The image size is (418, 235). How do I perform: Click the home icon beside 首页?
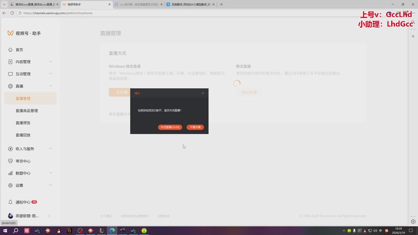(x=10, y=50)
